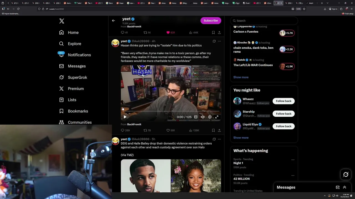
Task: View analytics showing 44K views
Action: pyautogui.click(x=193, y=32)
